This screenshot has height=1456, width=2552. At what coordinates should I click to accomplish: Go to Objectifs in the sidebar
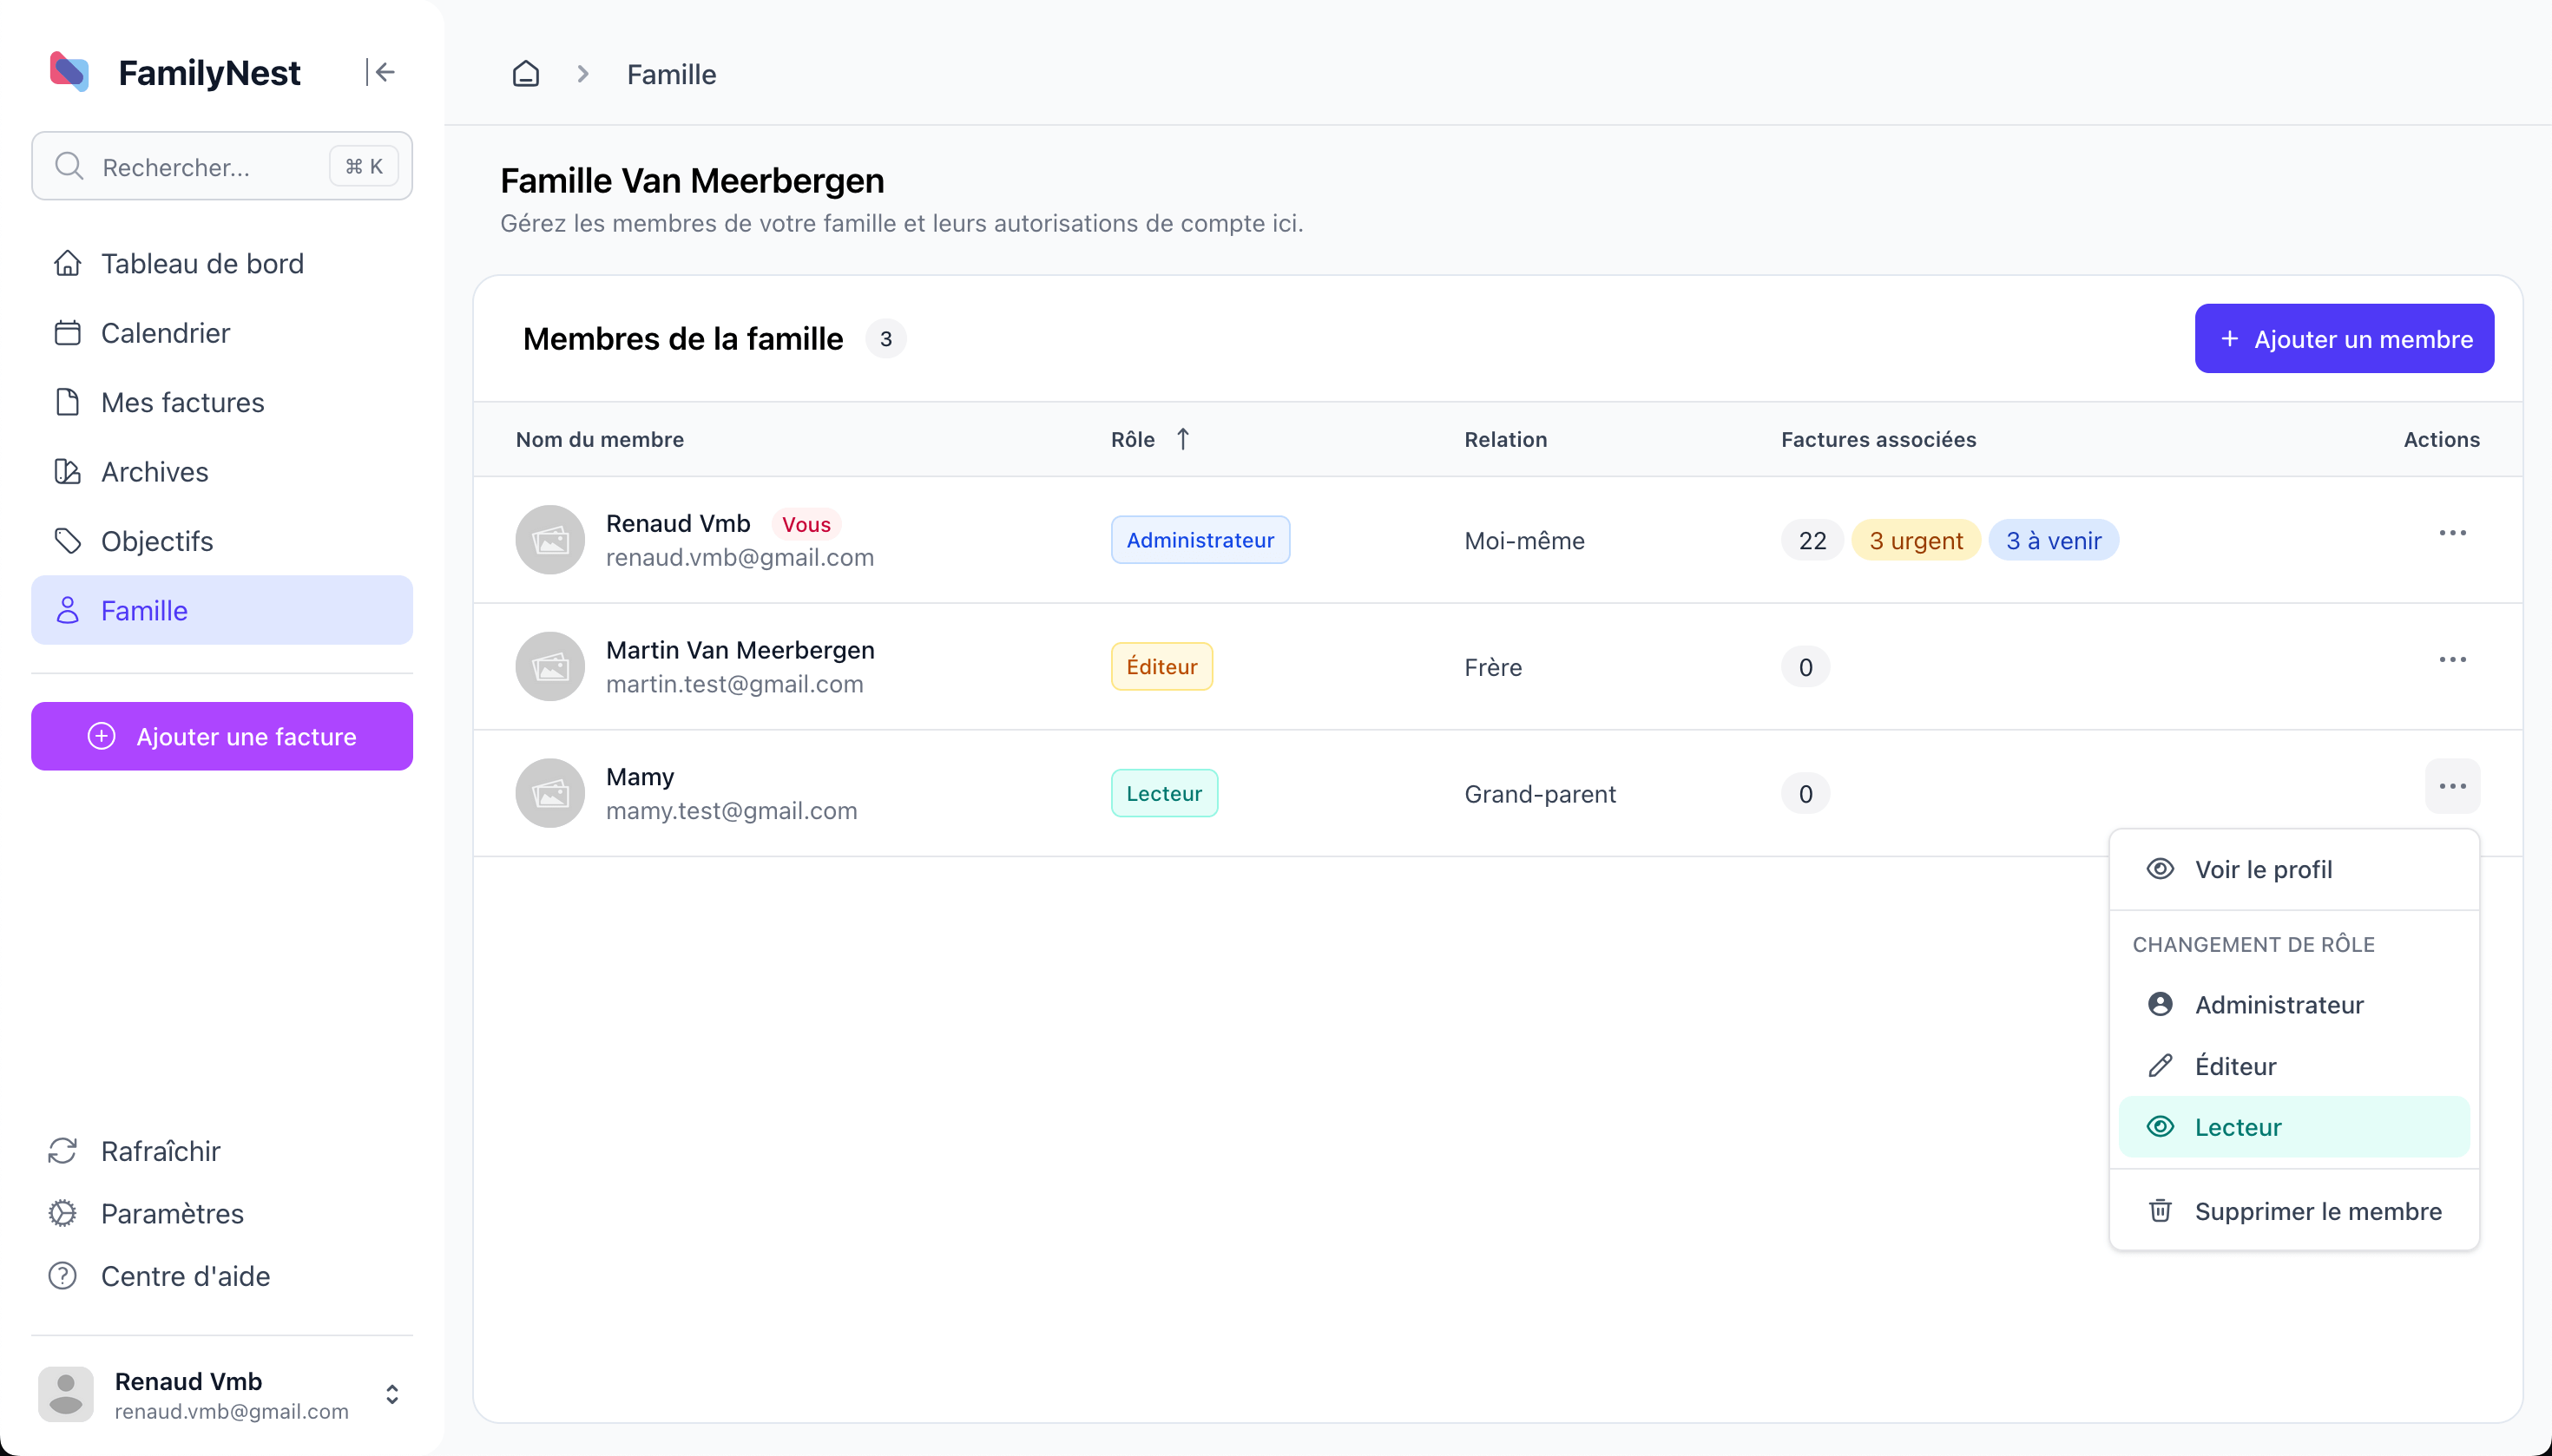tap(156, 541)
